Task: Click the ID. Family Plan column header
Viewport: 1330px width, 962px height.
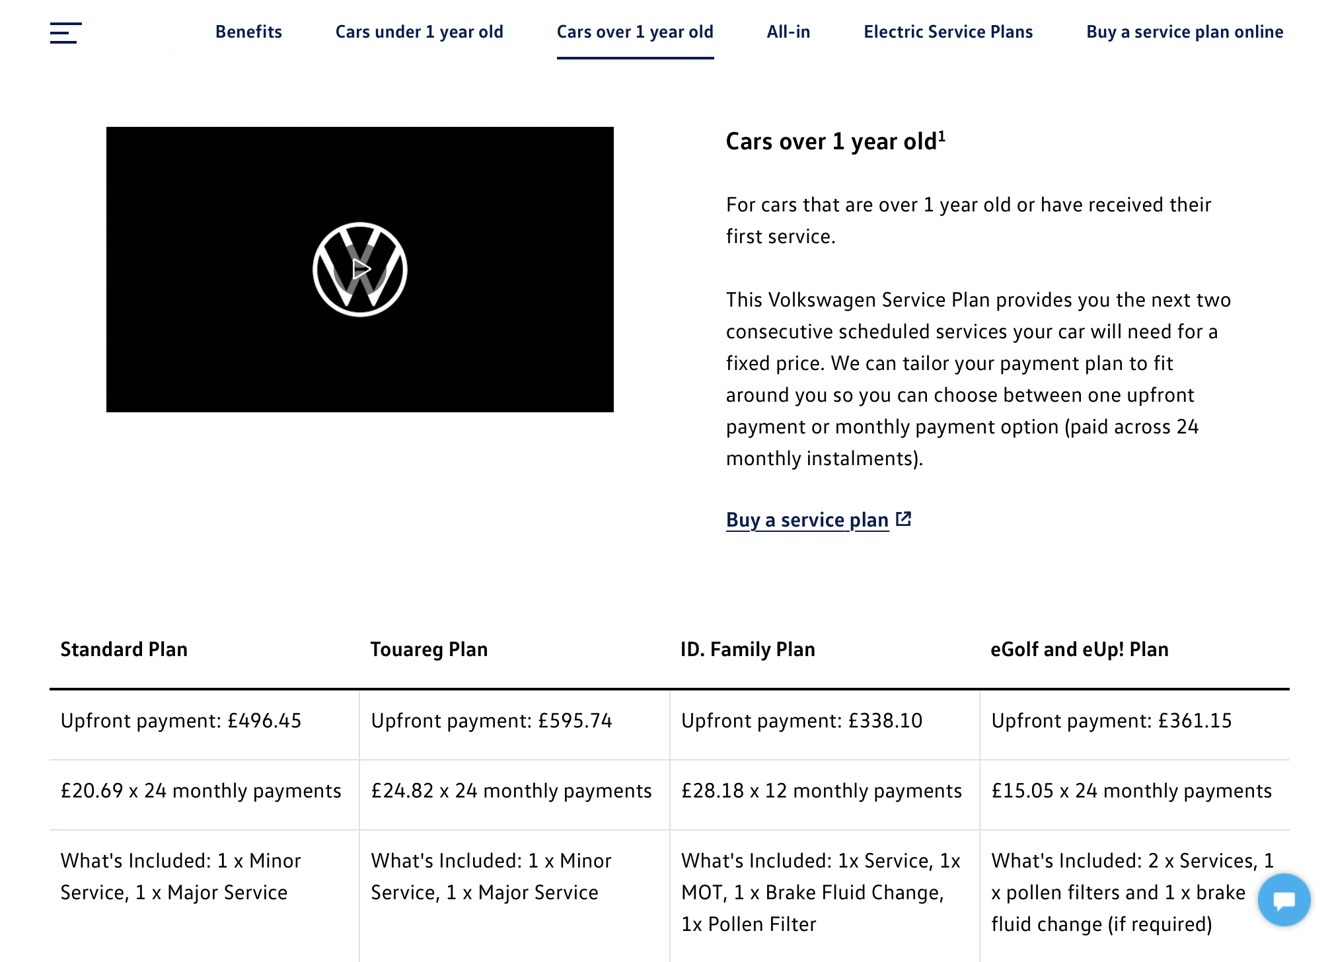Action: [x=748, y=649]
